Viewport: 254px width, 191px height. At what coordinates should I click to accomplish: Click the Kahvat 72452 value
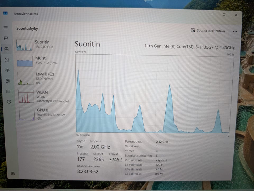115,160
